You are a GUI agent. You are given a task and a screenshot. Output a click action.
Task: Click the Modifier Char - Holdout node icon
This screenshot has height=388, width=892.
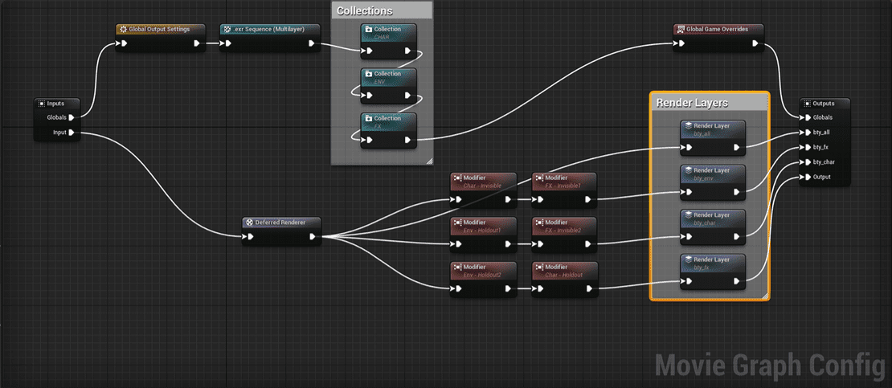[x=539, y=268]
